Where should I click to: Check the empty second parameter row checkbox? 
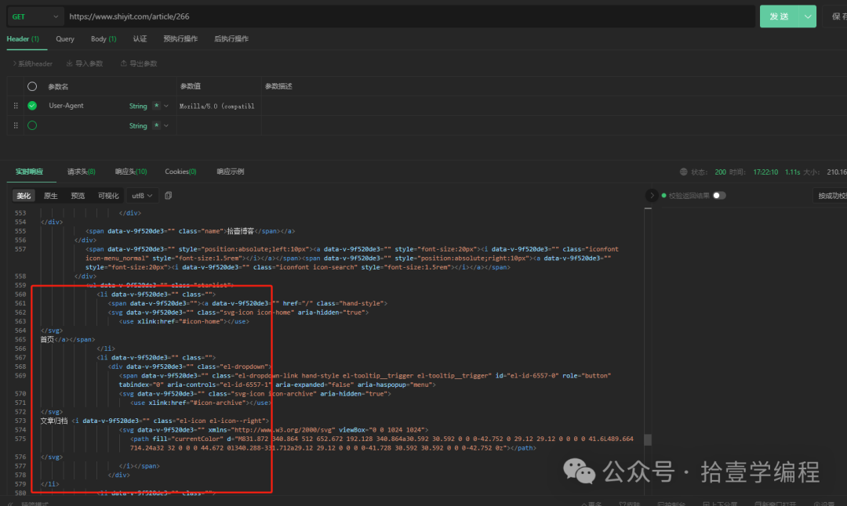click(32, 125)
